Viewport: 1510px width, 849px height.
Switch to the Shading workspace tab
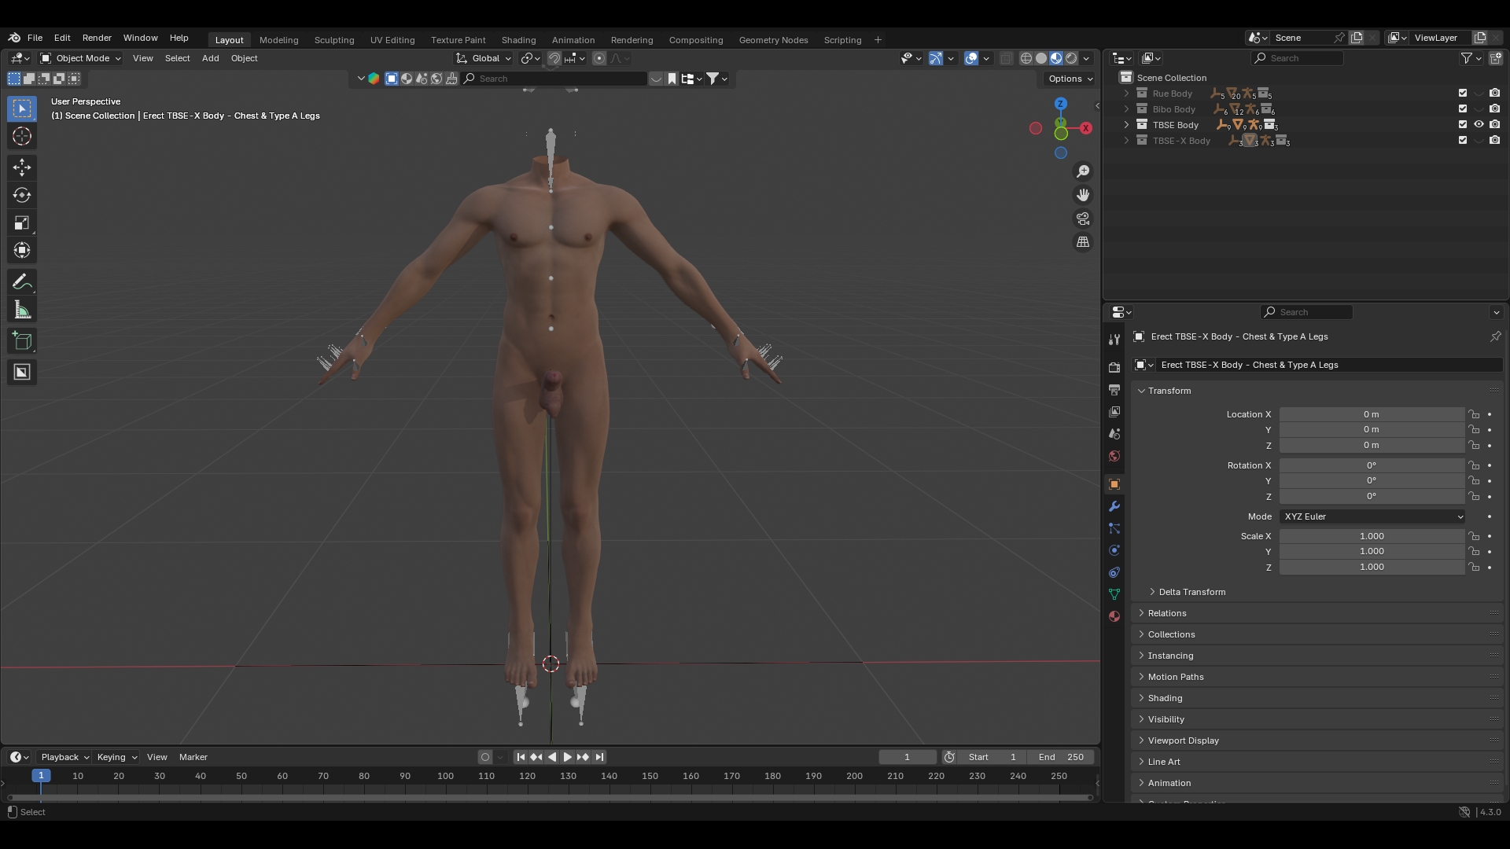518,40
